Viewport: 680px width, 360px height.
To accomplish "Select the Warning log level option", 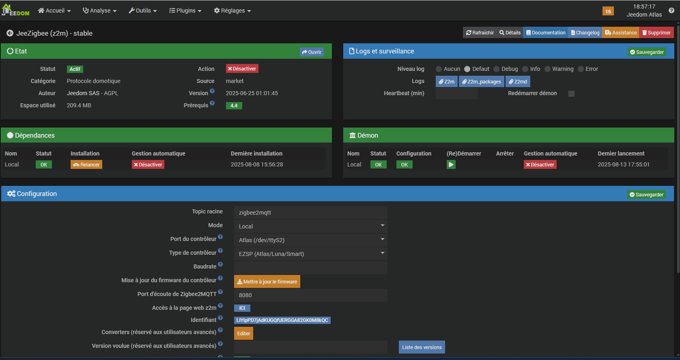I will coord(547,69).
